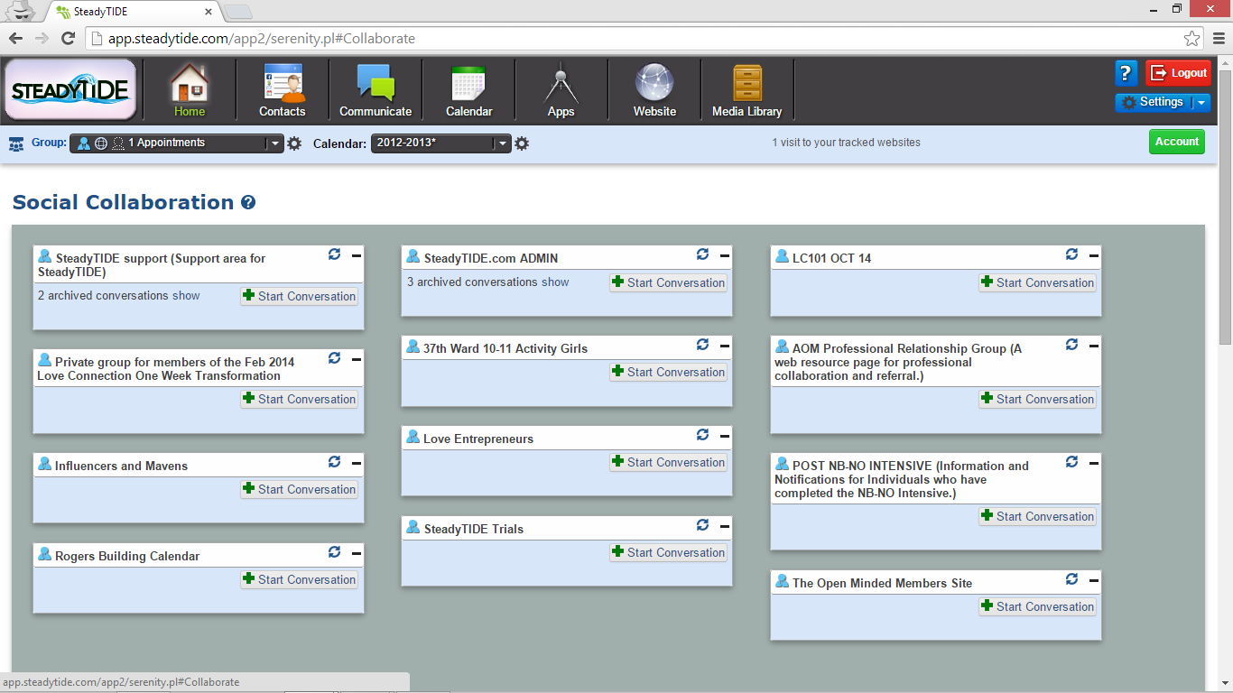Collapse the LC101 OCT 14 panel
Image resolution: width=1233 pixels, height=693 pixels.
tap(1094, 256)
